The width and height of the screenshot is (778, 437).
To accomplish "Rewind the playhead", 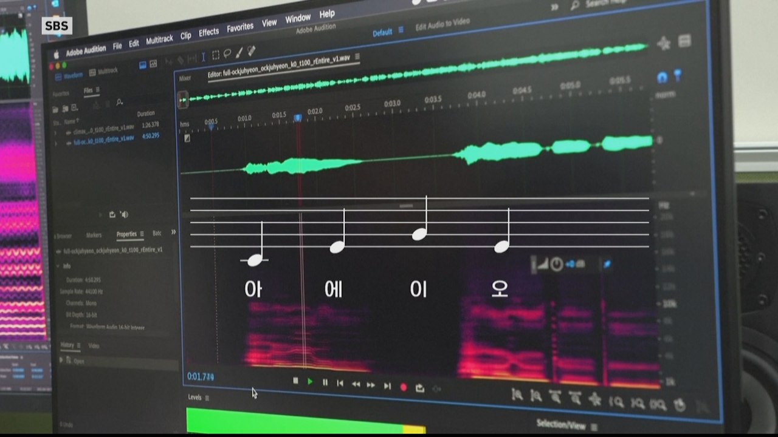I will point(356,384).
